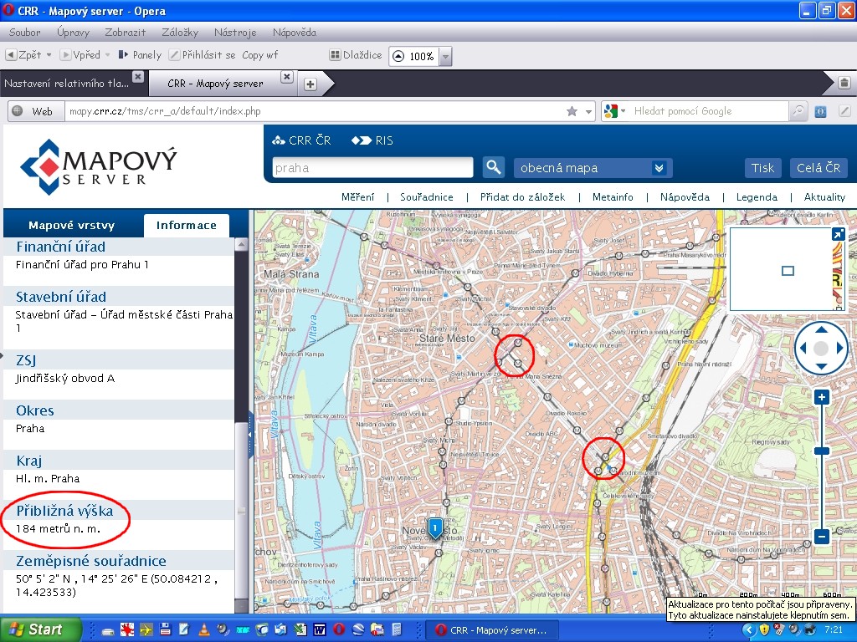Open a new browser tab with plus button

click(x=310, y=84)
